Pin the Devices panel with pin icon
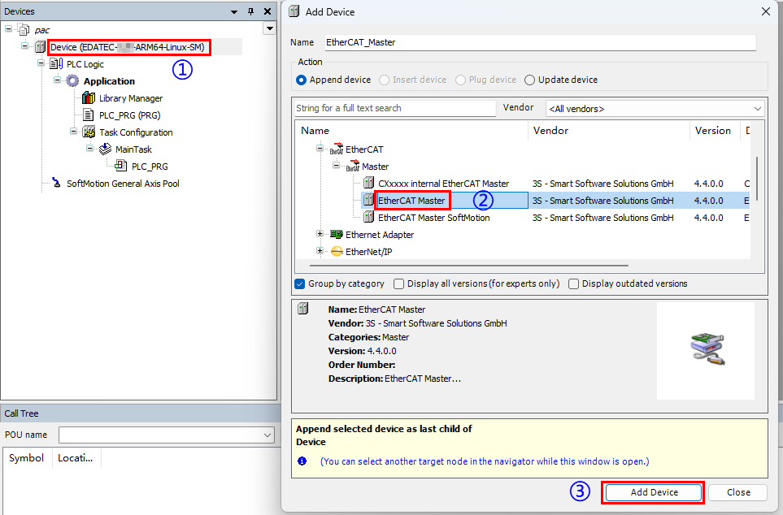This screenshot has width=783, height=515. point(250,11)
